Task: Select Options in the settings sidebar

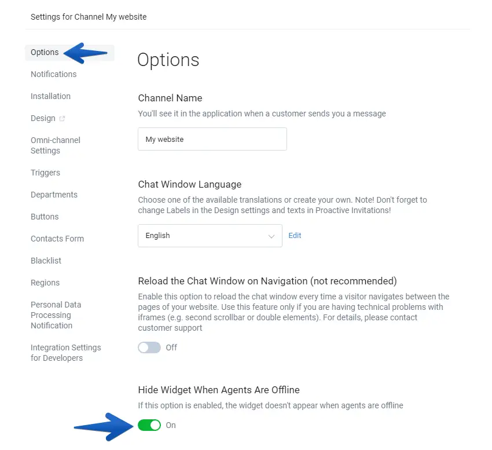Action: tap(45, 52)
